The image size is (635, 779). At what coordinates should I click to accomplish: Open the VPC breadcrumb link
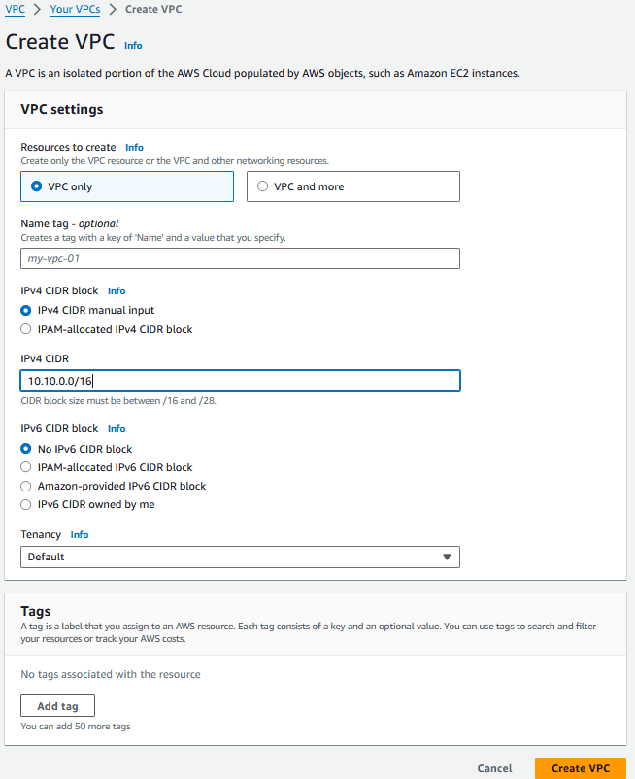(x=15, y=9)
